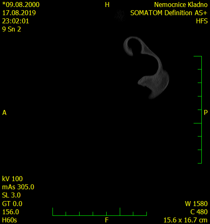Select the 15.6 x 16.7 cm field-of-view text
The image size is (210, 224).
tap(185, 220)
